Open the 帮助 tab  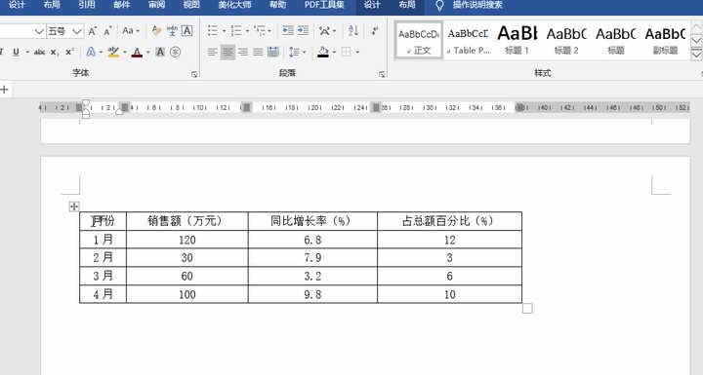[x=277, y=5]
